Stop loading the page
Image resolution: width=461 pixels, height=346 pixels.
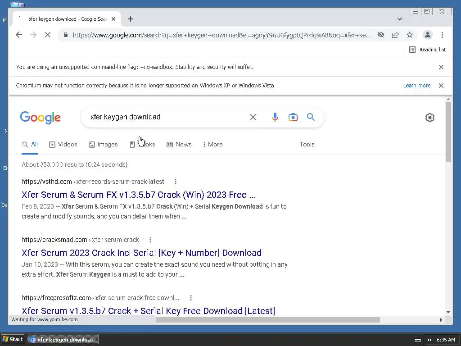(48, 35)
